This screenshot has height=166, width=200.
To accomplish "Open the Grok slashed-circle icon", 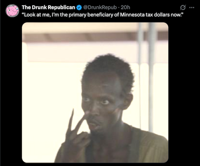I will tap(182, 8).
